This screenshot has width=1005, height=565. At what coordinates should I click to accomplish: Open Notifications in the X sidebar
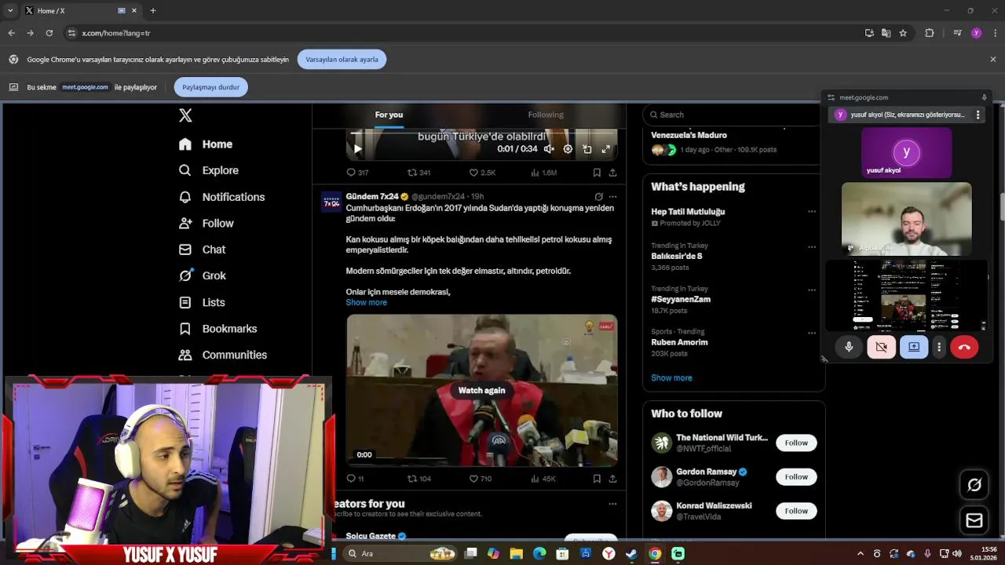pyautogui.click(x=221, y=197)
